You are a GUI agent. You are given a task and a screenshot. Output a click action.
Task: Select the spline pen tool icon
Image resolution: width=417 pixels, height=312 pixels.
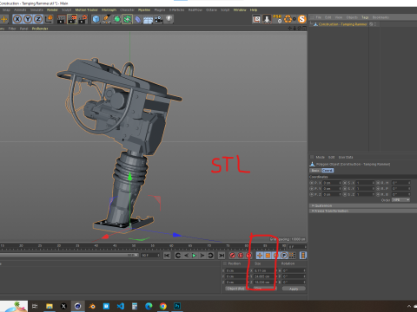point(106,19)
